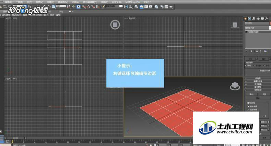Screen dimensions: 271x146
Task: Open the curve editor icon
Action: pos(146,7)
